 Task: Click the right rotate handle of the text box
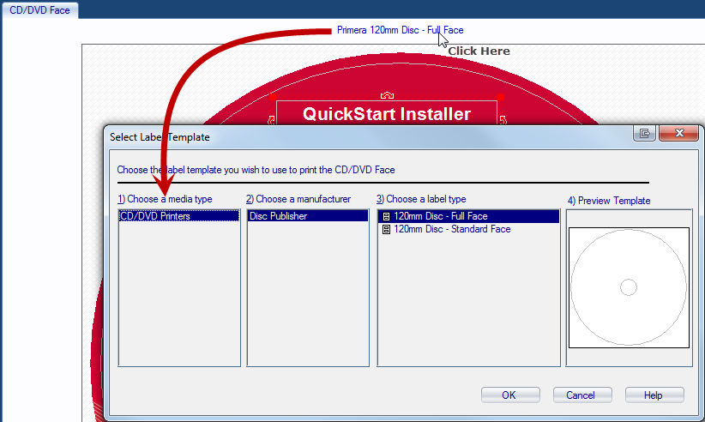[503, 119]
